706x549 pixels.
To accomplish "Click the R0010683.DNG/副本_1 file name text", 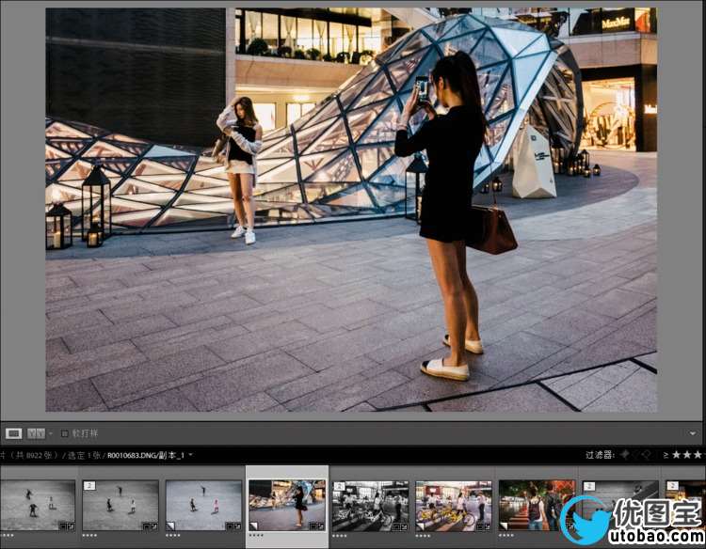I will click(146, 455).
